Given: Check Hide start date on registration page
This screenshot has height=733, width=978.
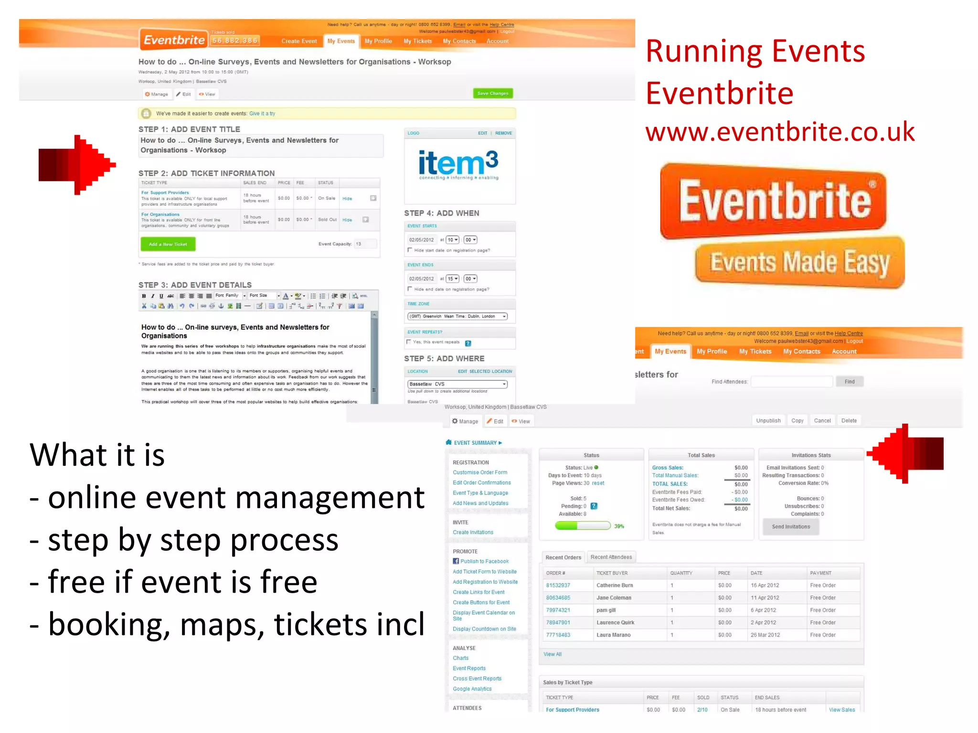Looking at the screenshot, I should click(x=410, y=250).
